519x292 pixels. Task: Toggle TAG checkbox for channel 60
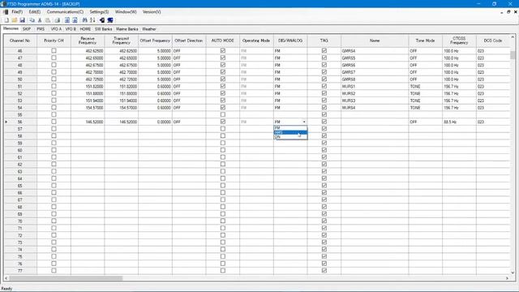324,150
